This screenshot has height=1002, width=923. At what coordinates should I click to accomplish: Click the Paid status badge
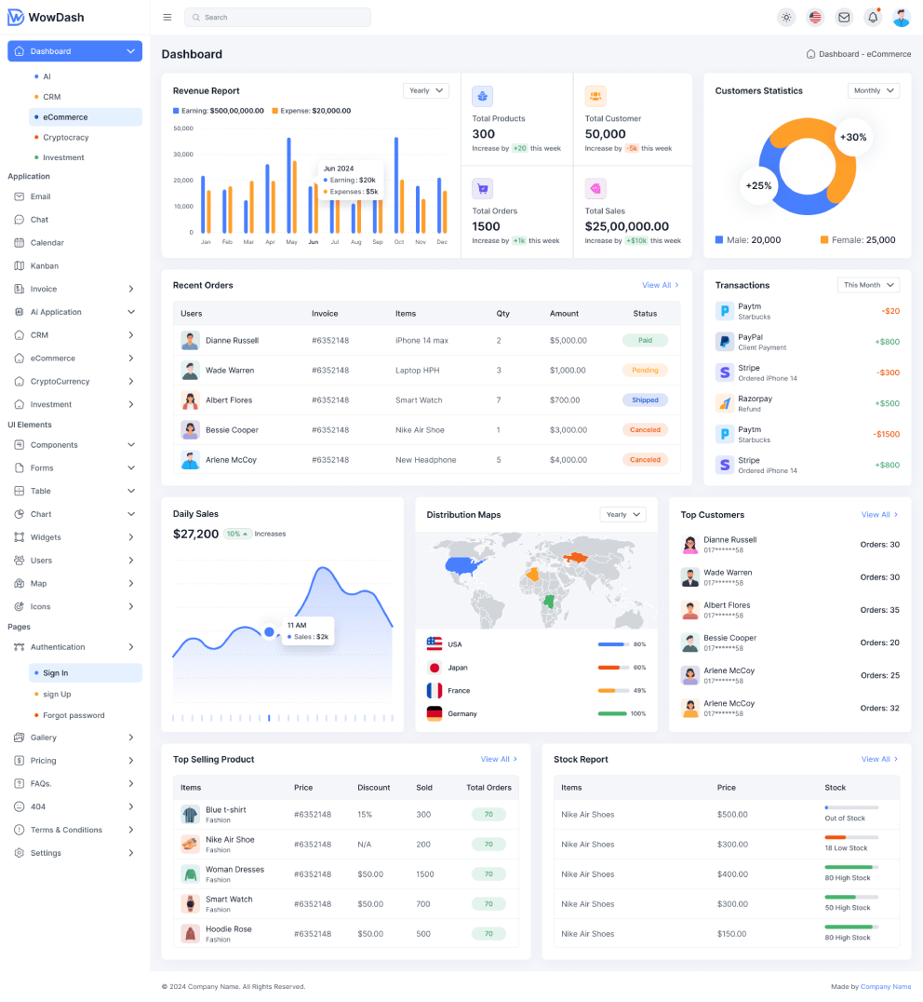pyautogui.click(x=646, y=341)
